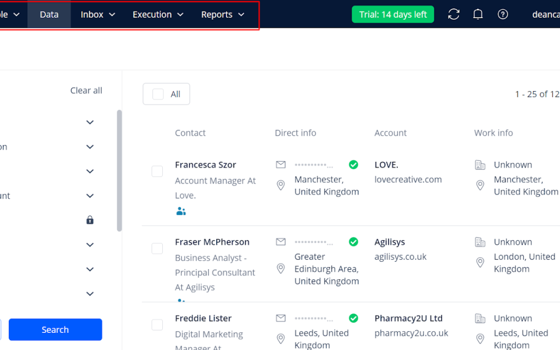The image size is (560, 350).
Task: Expand the top filter chevron in the sidebar
Action: (x=89, y=122)
